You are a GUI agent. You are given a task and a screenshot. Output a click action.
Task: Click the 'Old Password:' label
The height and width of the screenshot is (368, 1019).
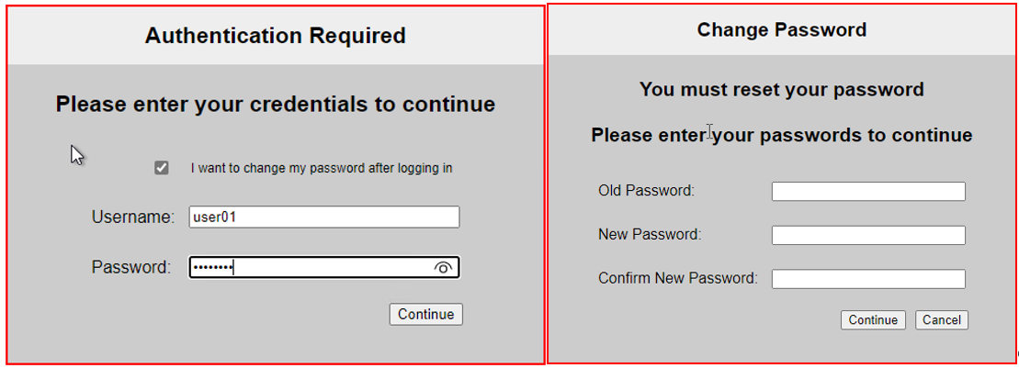pos(646,191)
